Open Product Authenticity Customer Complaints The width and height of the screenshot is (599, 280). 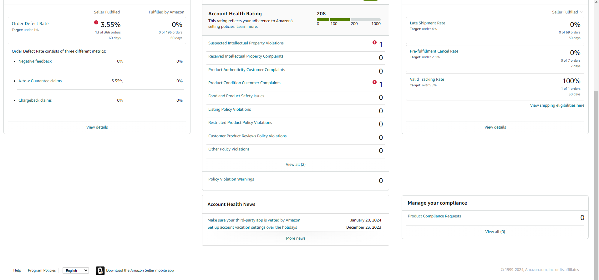(247, 70)
